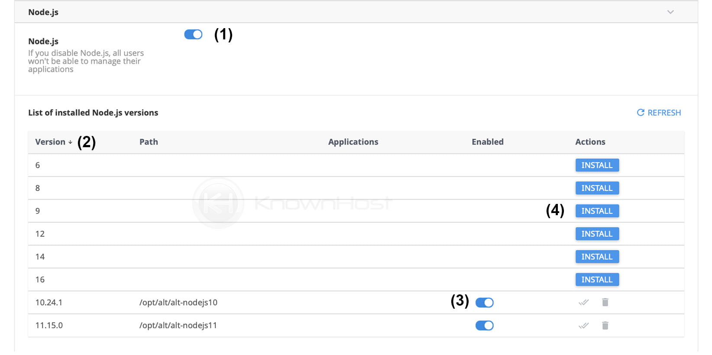
Task: Click the Applications column header
Action: 353,142
